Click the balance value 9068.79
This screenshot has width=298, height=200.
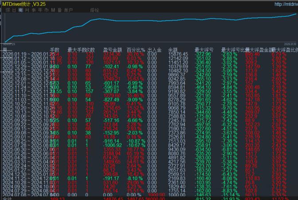[177, 108]
